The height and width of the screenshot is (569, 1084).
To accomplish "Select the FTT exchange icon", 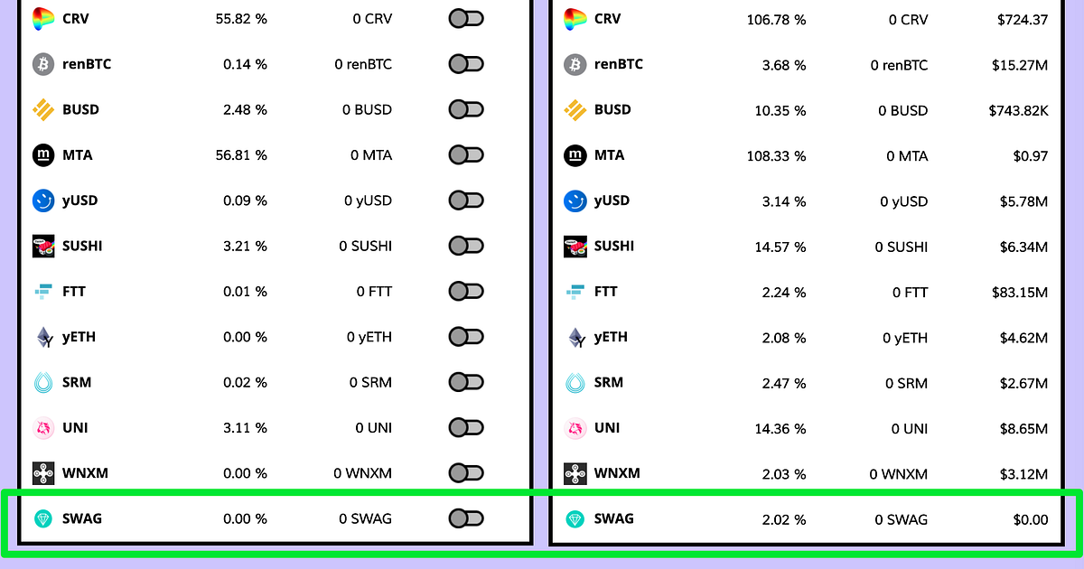I will (x=40, y=291).
